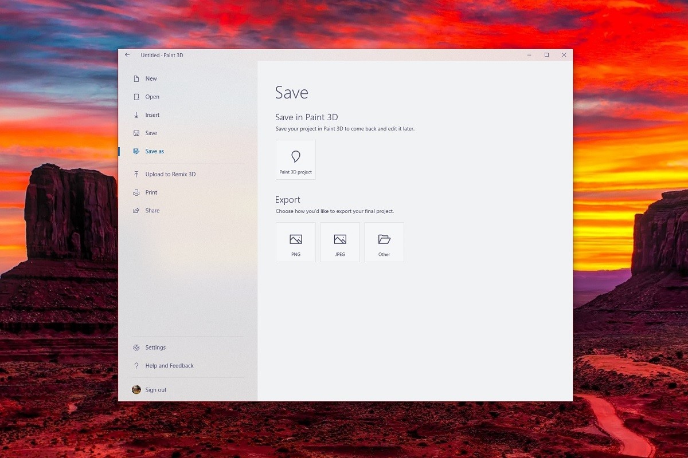This screenshot has width=688, height=458.
Task: Select the Save as icon
Action: point(136,151)
